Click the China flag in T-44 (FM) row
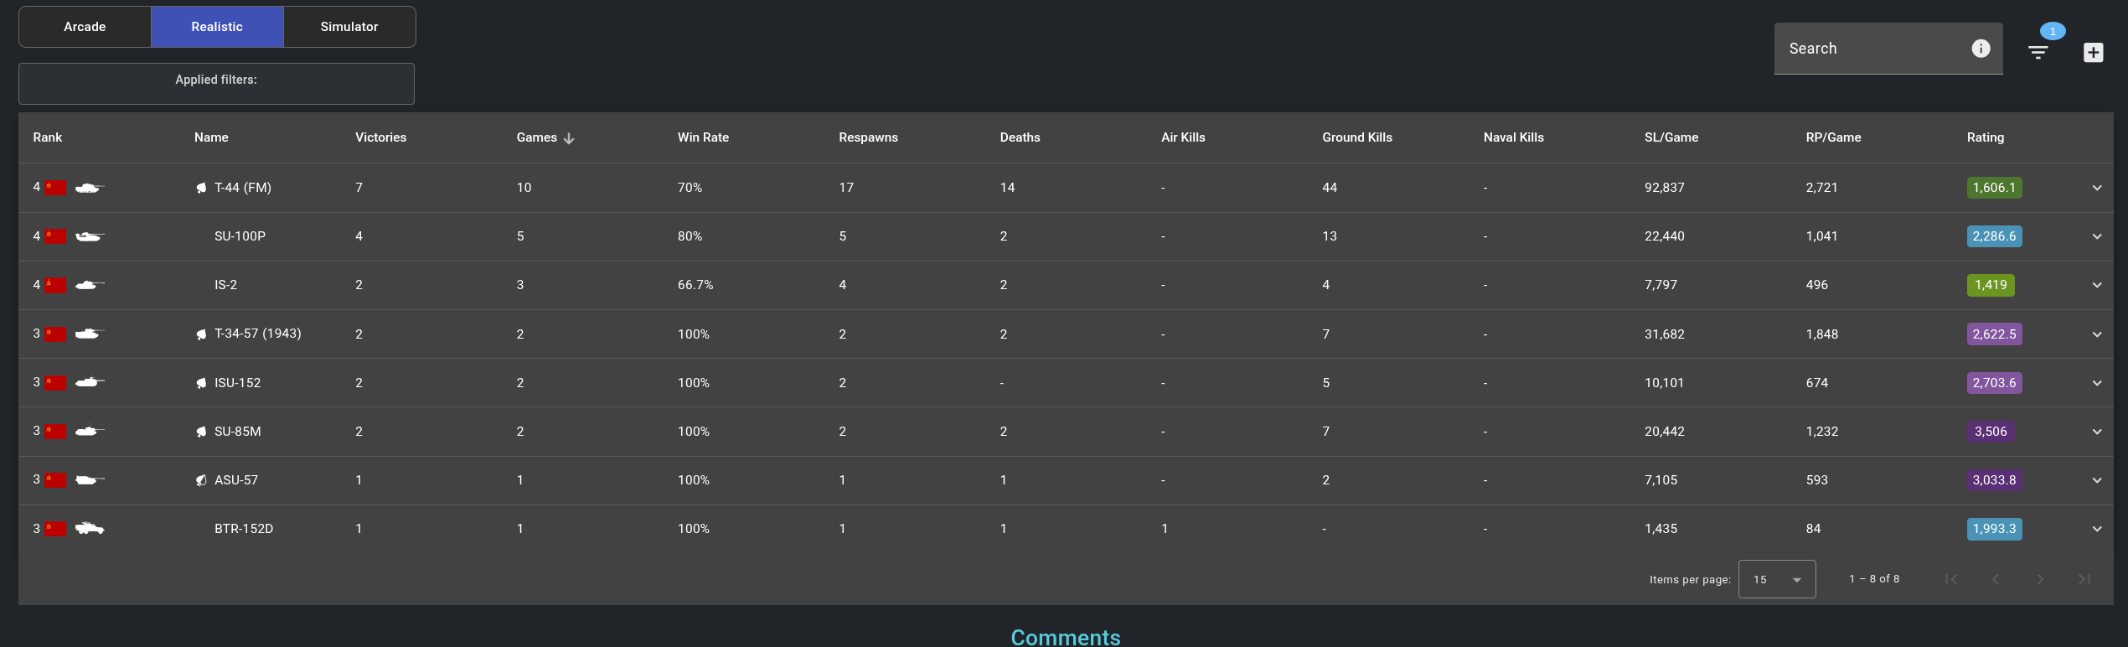 56,188
